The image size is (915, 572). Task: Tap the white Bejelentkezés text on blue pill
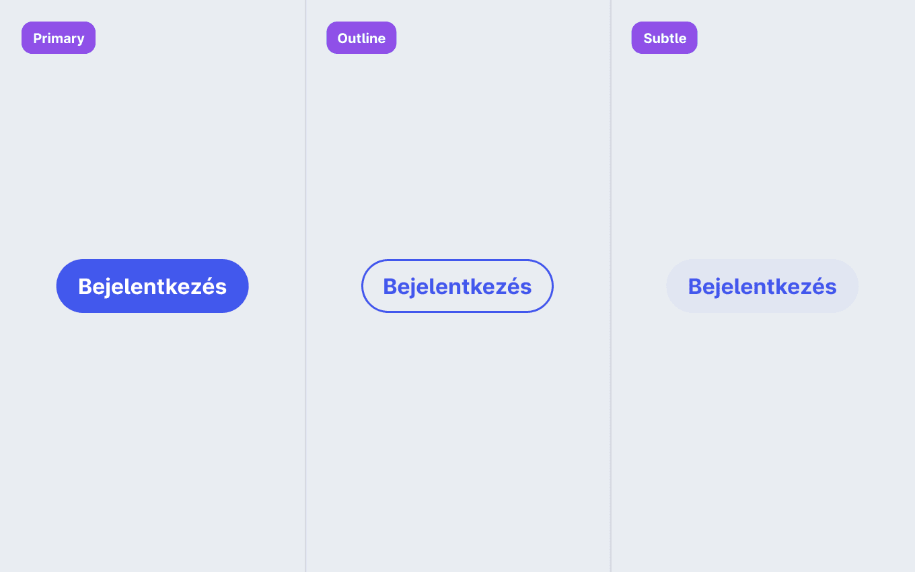click(x=153, y=287)
